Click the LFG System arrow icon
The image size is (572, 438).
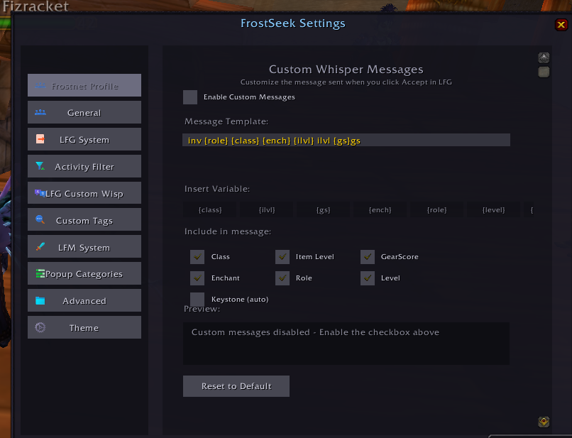[40, 139]
